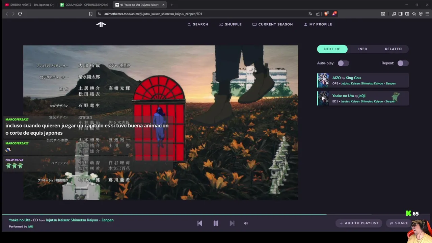
Task: Go back in browser history
Action: click(6, 14)
